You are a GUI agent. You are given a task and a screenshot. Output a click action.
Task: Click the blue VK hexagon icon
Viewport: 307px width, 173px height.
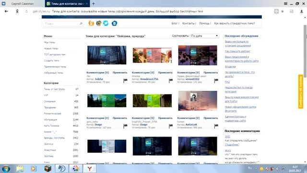[114, 24]
